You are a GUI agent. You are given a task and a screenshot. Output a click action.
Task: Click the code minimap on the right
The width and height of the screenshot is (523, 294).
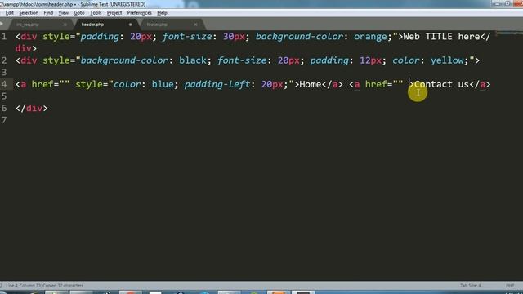pos(509,33)
